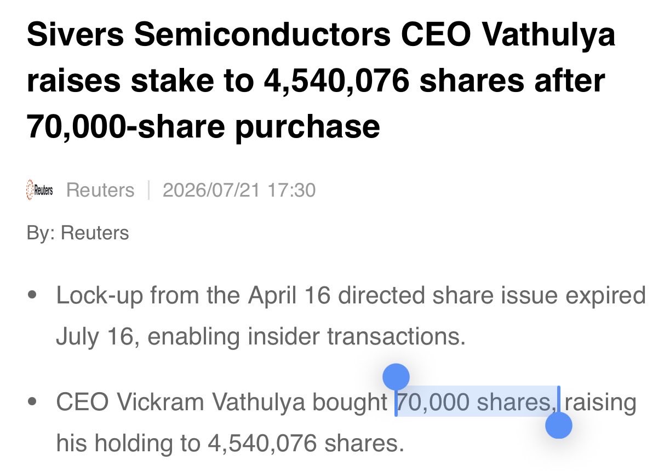Click the divider between Reuters and date
This screenshot has height=471, width=664.
coord(148,190)
